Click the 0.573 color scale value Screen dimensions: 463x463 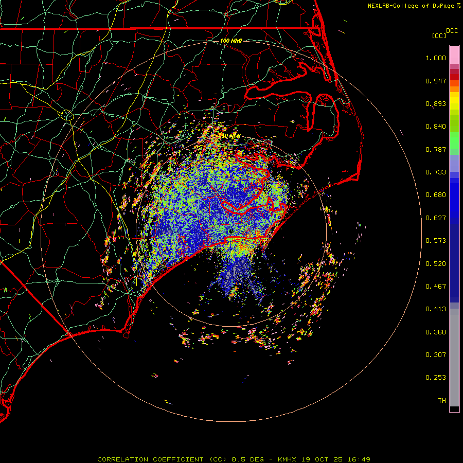(x=436, y=241)
